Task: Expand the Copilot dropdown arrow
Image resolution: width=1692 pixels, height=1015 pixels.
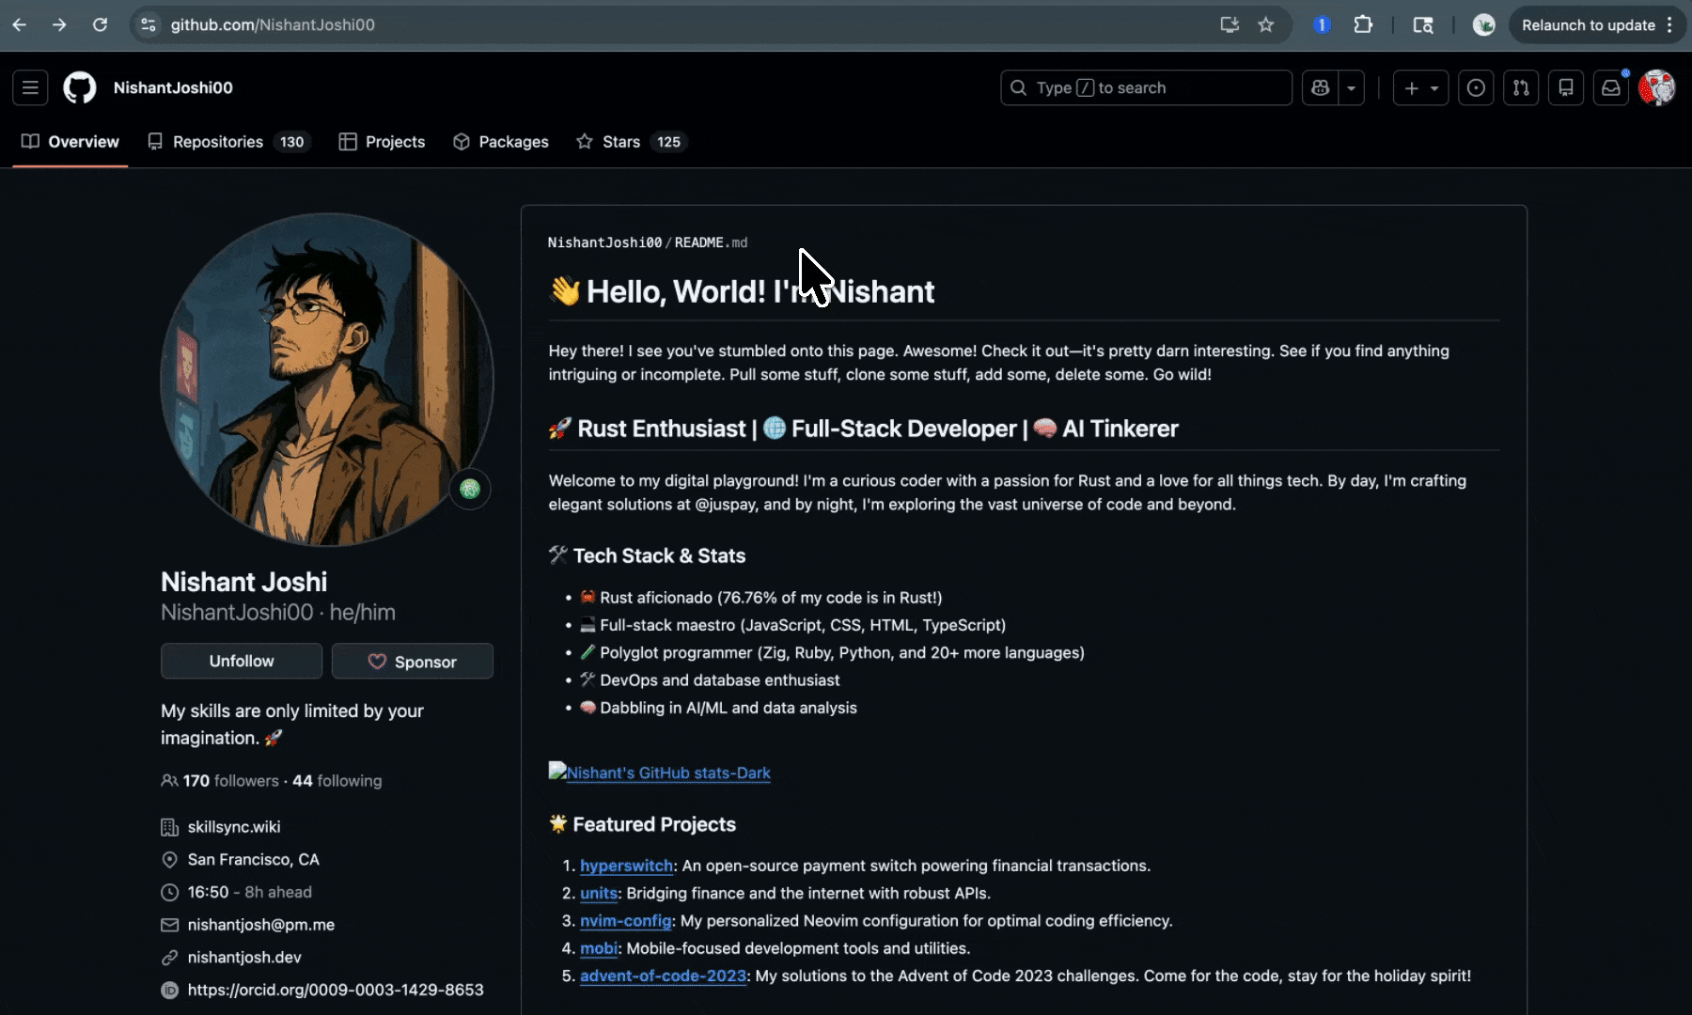Action: click(x=1351, y=87)
